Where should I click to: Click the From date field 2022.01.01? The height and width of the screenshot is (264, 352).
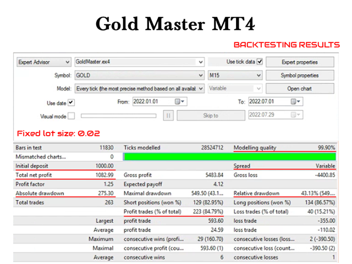click(153, 102)
